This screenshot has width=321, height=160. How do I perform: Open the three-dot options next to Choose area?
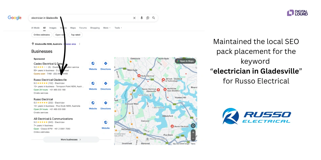pyautogui.click(x=80, y=44)
